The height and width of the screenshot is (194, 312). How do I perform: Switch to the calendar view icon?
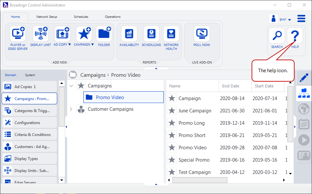[304, 124]
